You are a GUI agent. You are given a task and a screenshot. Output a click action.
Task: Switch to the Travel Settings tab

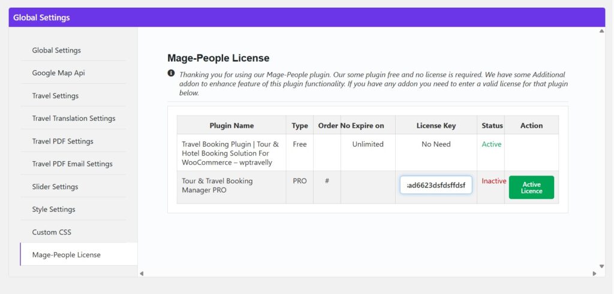pyautogui.click(x=73, y=96)
